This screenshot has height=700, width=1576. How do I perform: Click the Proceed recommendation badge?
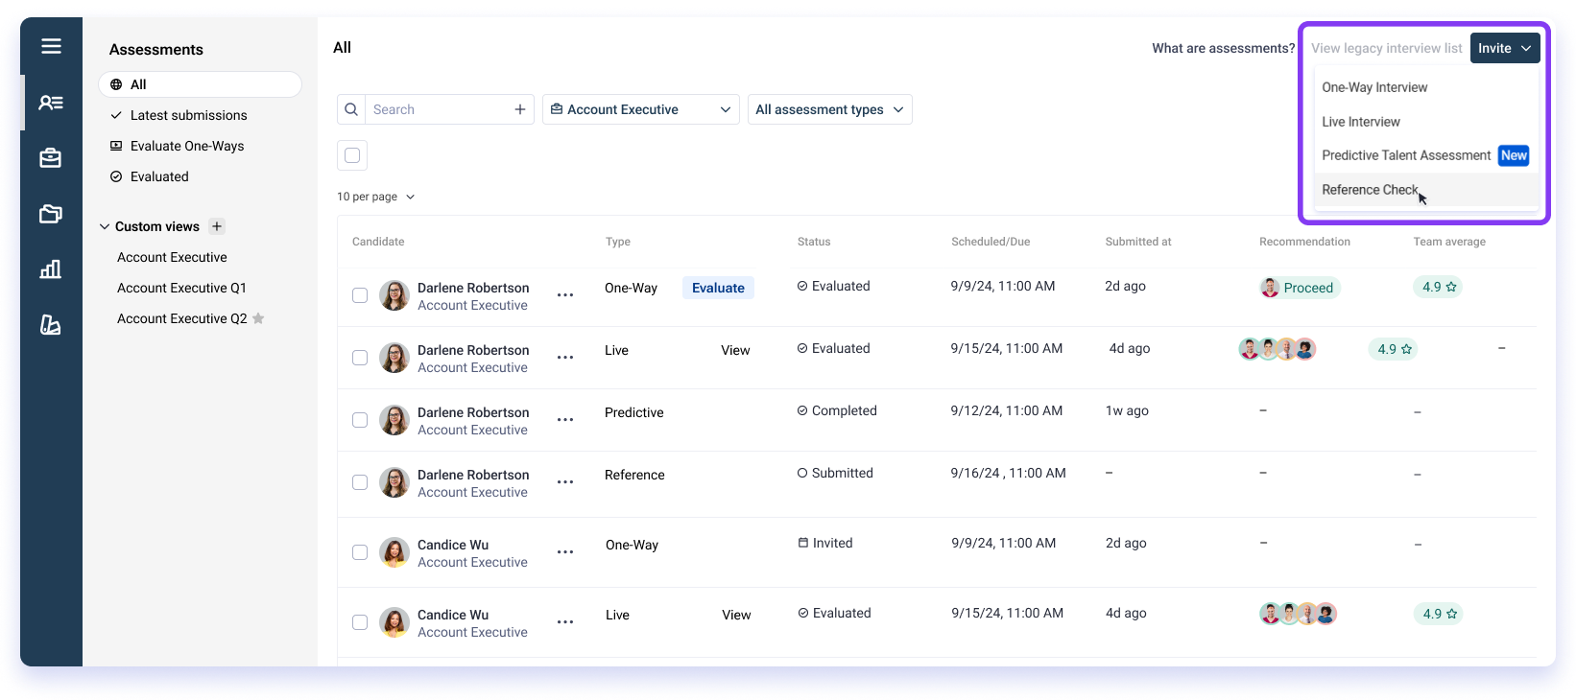pyautogui.click(x=1300, y=288)
